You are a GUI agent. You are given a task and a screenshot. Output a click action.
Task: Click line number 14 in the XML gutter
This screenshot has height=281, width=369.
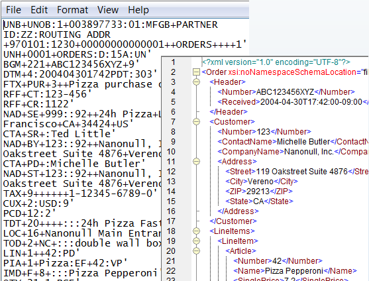tap(171, 192)
